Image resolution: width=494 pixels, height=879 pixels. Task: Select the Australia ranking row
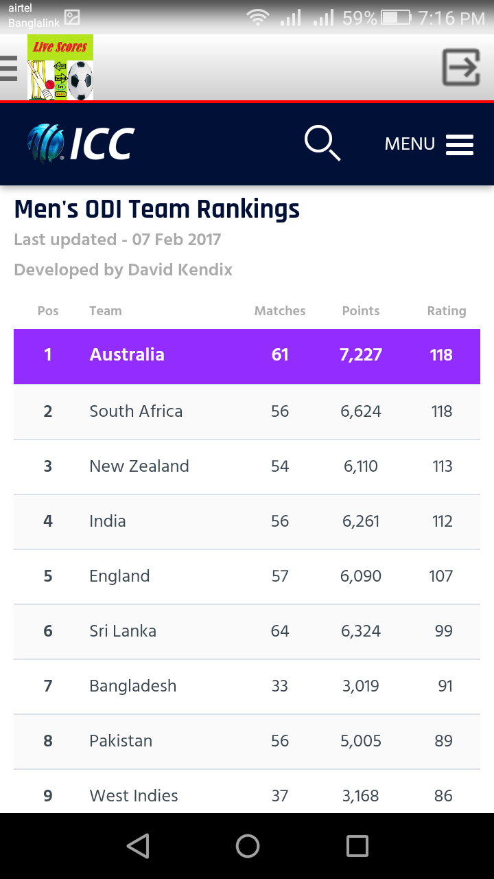pyautogui.click(x=246, y=355)
